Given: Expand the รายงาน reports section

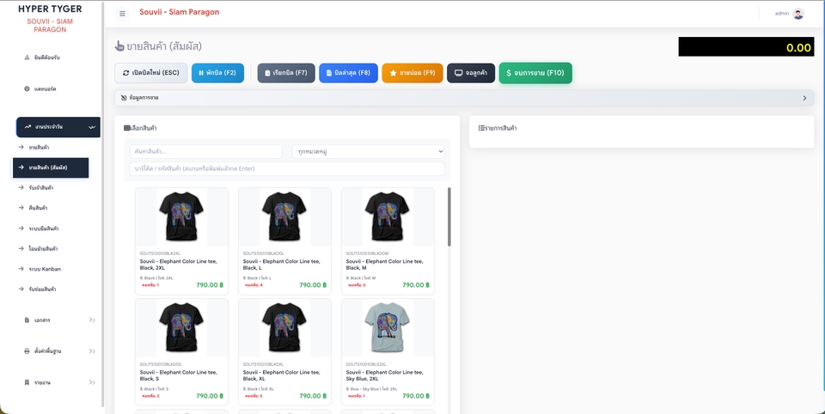Looking at the screenshot, I should (58, 382).
